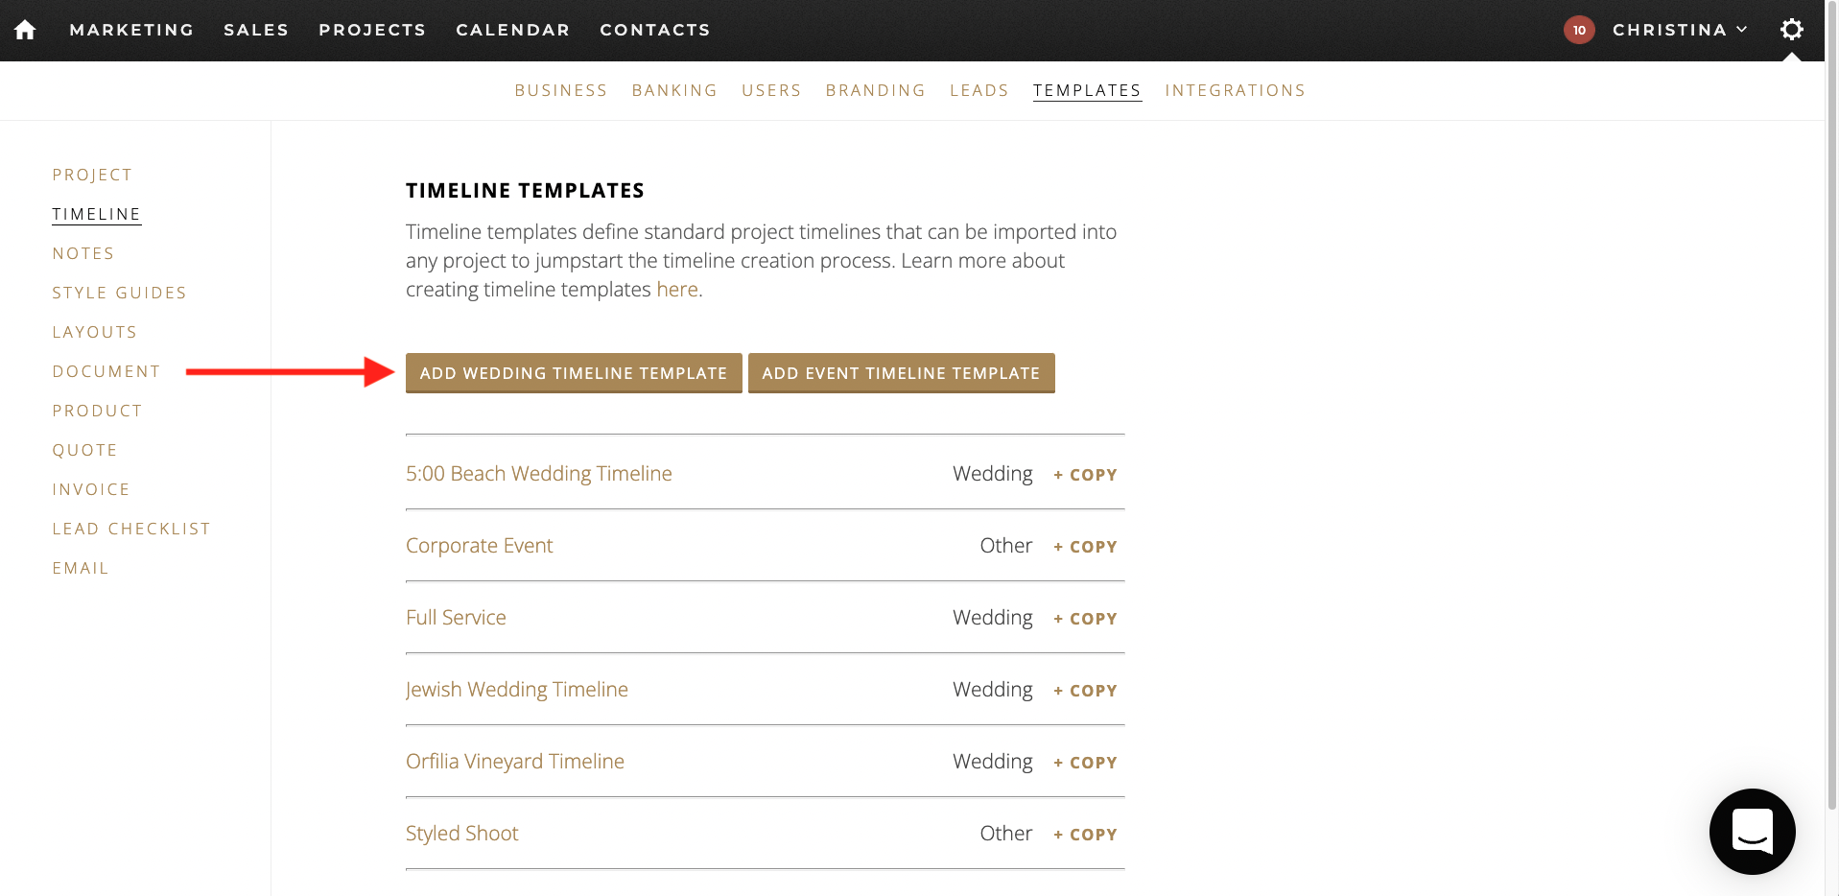1839x896 pixels.
Task: Open the chat support widget
Action: pyautogui.click(x=1752, y=831)
